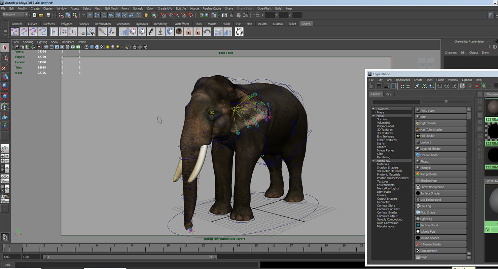498x269 pixels.
Task: Activate the Rotate tool sphere icon
Action: click(x=5, y=87)
